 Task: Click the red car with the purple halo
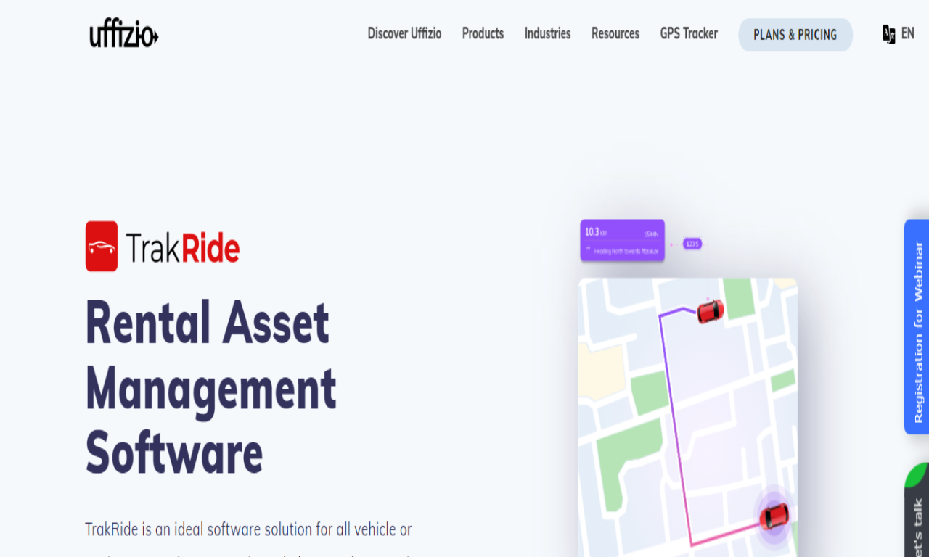pos(774,517)
